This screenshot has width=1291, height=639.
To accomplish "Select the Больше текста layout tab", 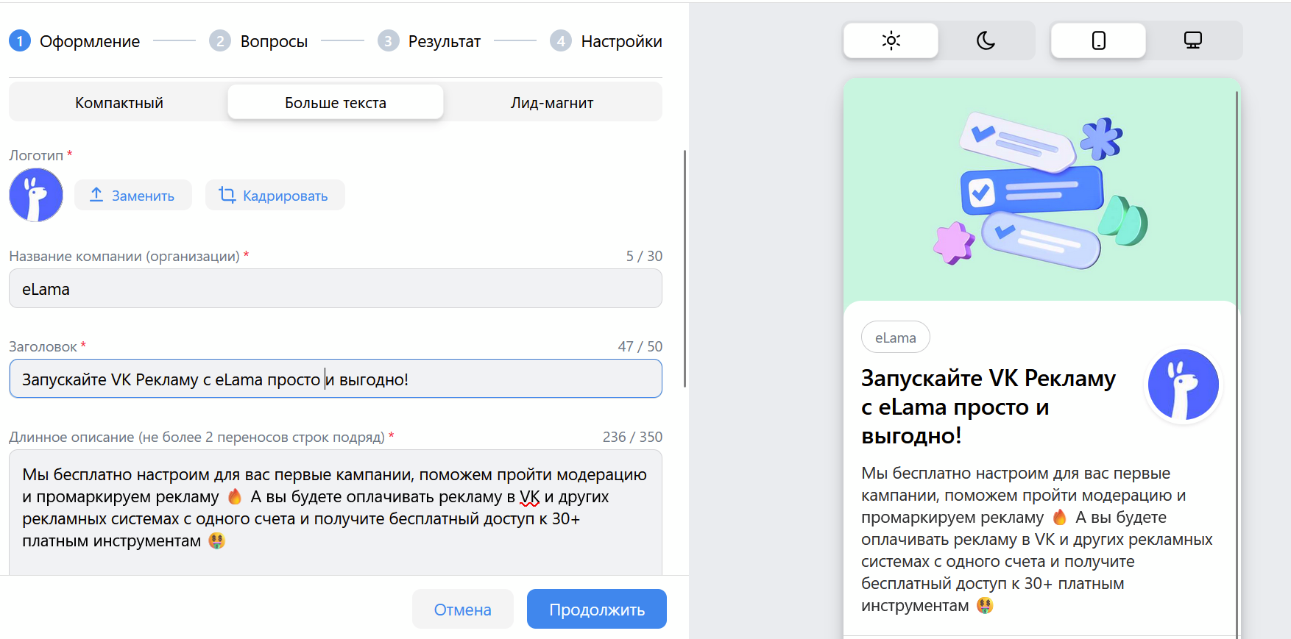I will pos(336,102).
